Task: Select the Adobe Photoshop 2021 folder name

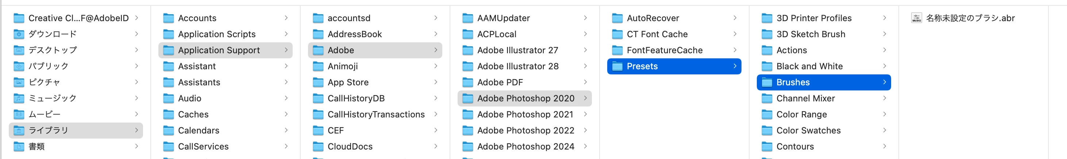Action: [x=525, y=114]
